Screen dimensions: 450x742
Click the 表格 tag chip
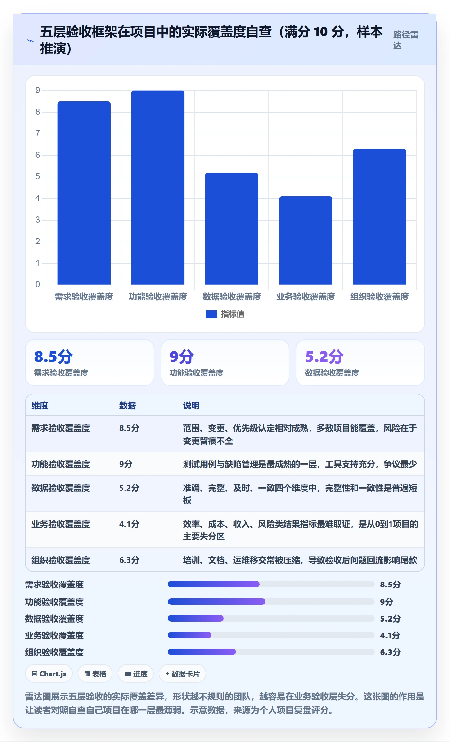click(95, 674)
